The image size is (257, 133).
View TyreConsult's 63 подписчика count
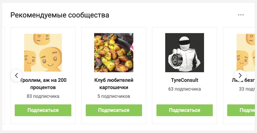point(184,89)
